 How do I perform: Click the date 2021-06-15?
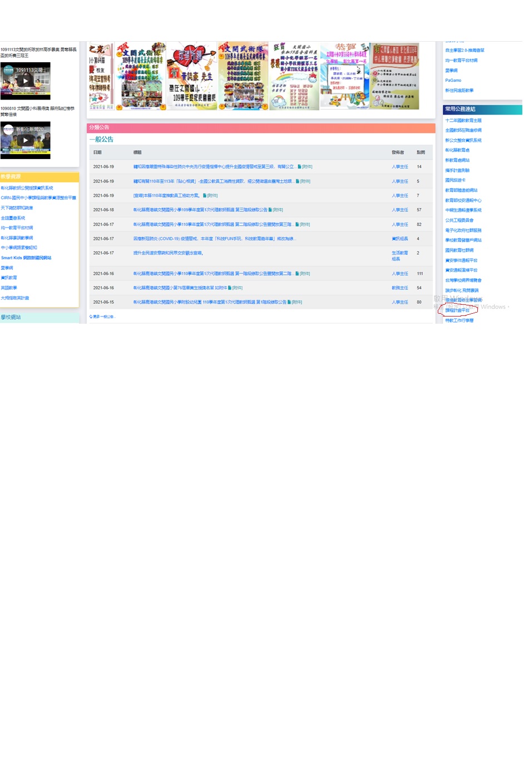[x=103, y=303]
